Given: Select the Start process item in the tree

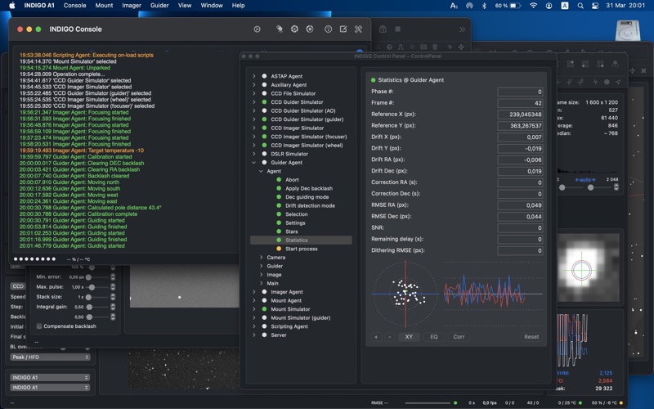Looking at the screenshot, I should point(301,249).
